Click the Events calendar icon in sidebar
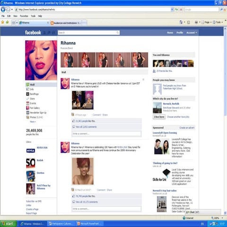This screenshot has height=227, width=227. (x=27, y=103)
